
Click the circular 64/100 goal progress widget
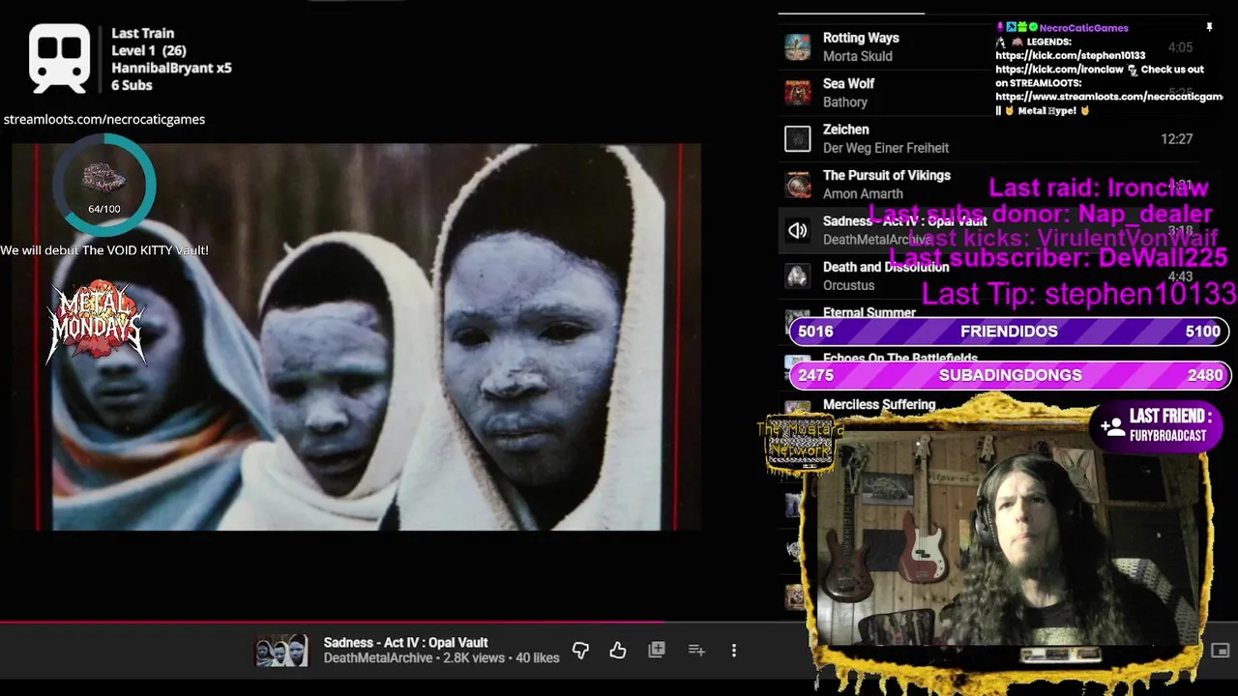point(103,185)
